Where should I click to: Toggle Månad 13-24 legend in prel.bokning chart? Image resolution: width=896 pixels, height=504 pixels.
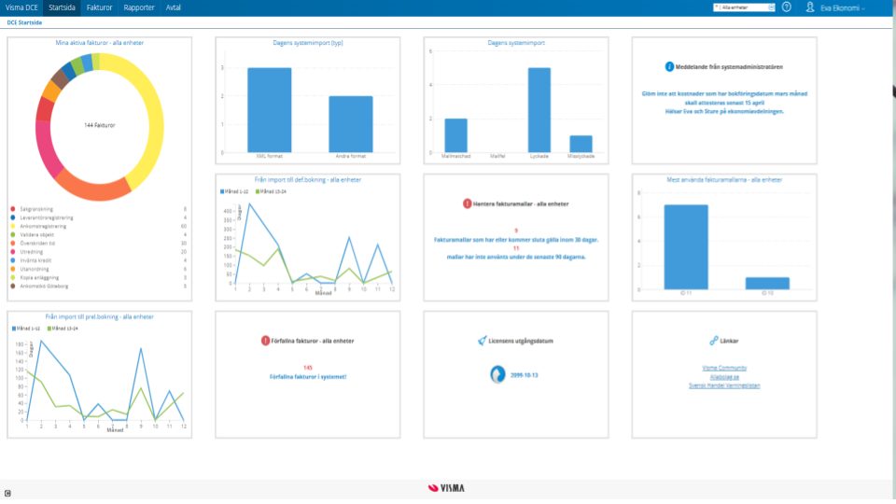point(63,329)
